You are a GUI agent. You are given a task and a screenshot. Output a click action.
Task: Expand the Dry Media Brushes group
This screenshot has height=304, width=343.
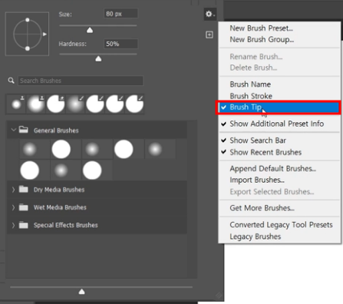tap(13, 190)
